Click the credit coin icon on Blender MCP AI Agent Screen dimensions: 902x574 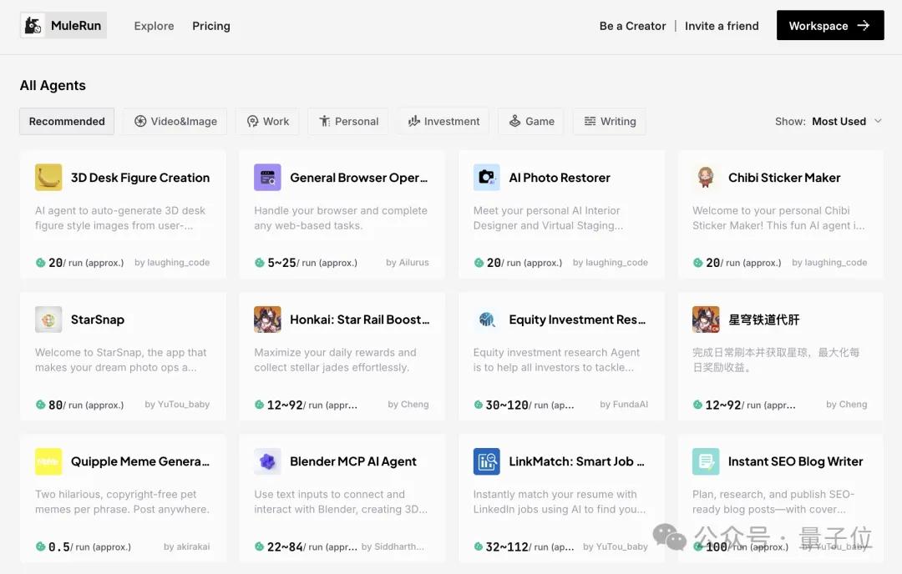point(260,546)
